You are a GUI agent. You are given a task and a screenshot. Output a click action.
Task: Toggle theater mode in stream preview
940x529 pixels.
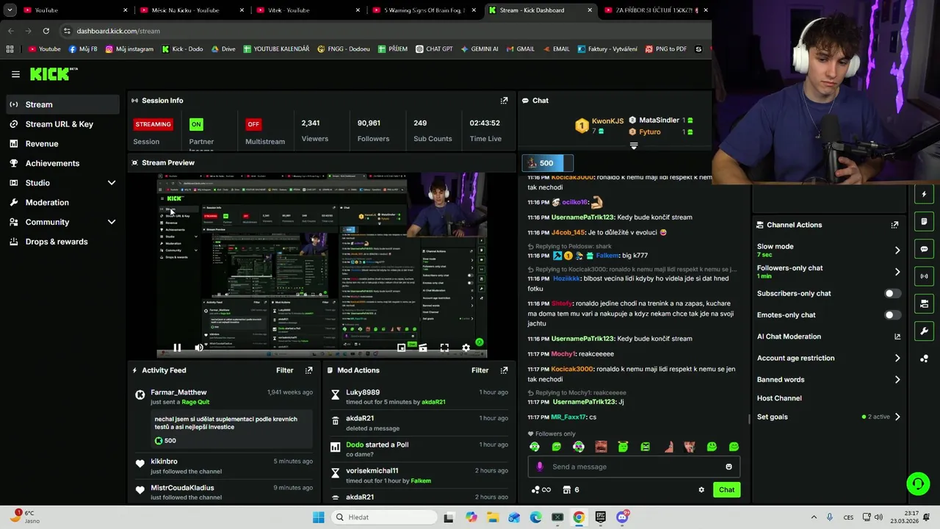click(422, 348)
